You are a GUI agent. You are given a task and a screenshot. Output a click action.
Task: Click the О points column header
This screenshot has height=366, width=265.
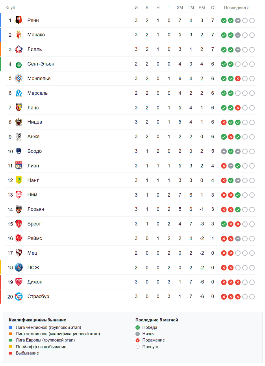(x=213, y=8)
